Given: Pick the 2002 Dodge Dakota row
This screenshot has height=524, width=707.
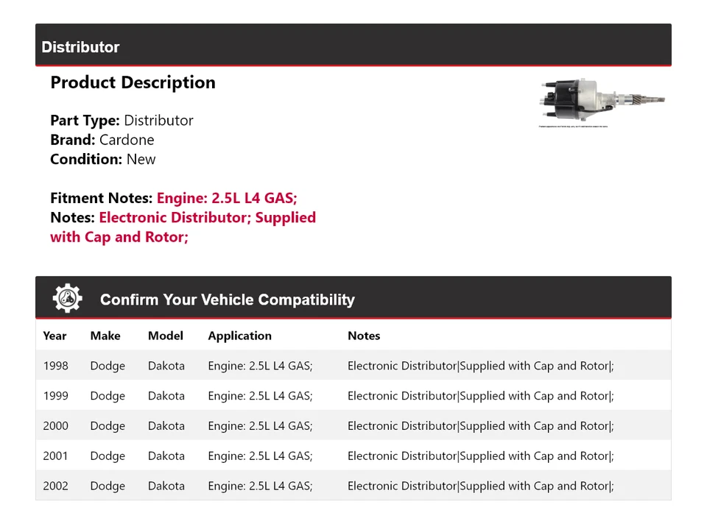Looking at the screenshot, I should (353, 486).
